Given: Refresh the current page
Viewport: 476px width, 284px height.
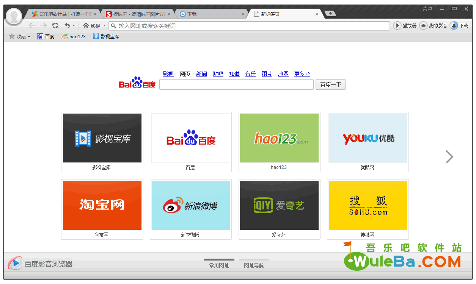Looking at the screenshot, I should [x=55, y=25].
